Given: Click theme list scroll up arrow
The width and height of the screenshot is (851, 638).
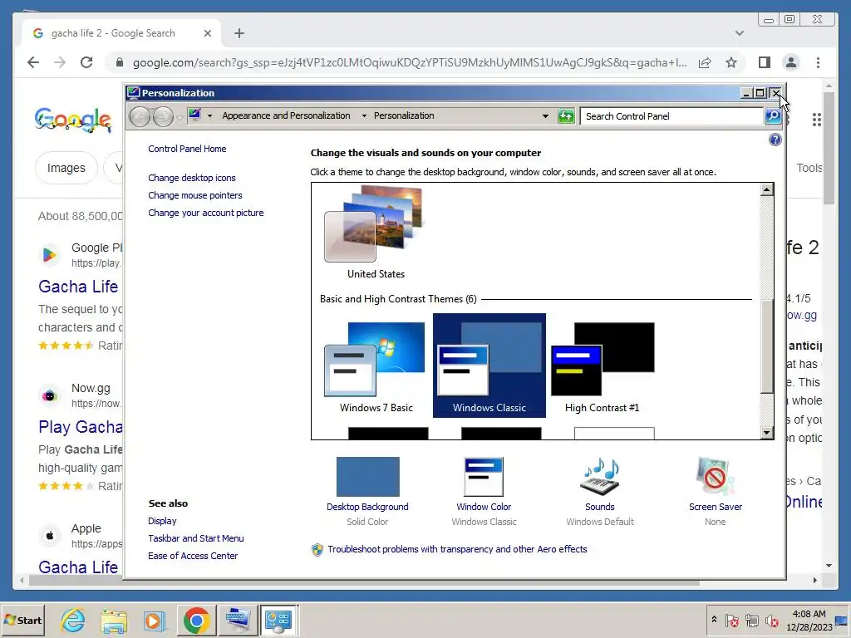Looking at the screenshot, I should click(766, 189).
